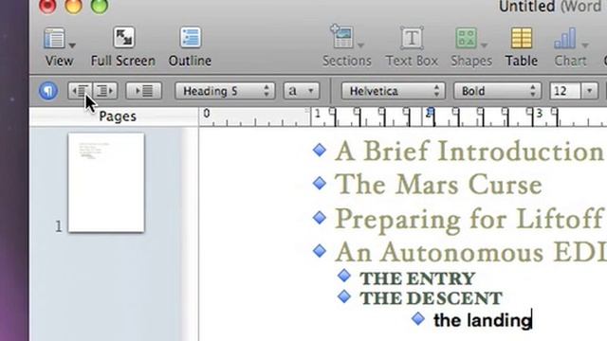The width and height of the screenshot is (607, 341).
Task: Open the font size dropdown arrow
Action: (x=589, y=91)
